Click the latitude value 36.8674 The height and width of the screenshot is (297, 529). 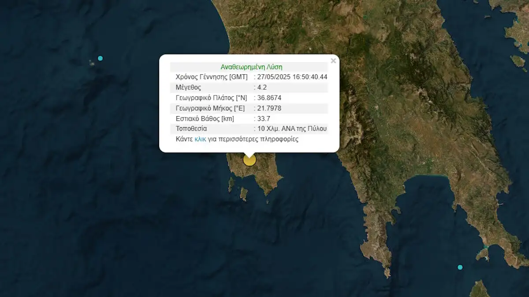click(269, 98)
